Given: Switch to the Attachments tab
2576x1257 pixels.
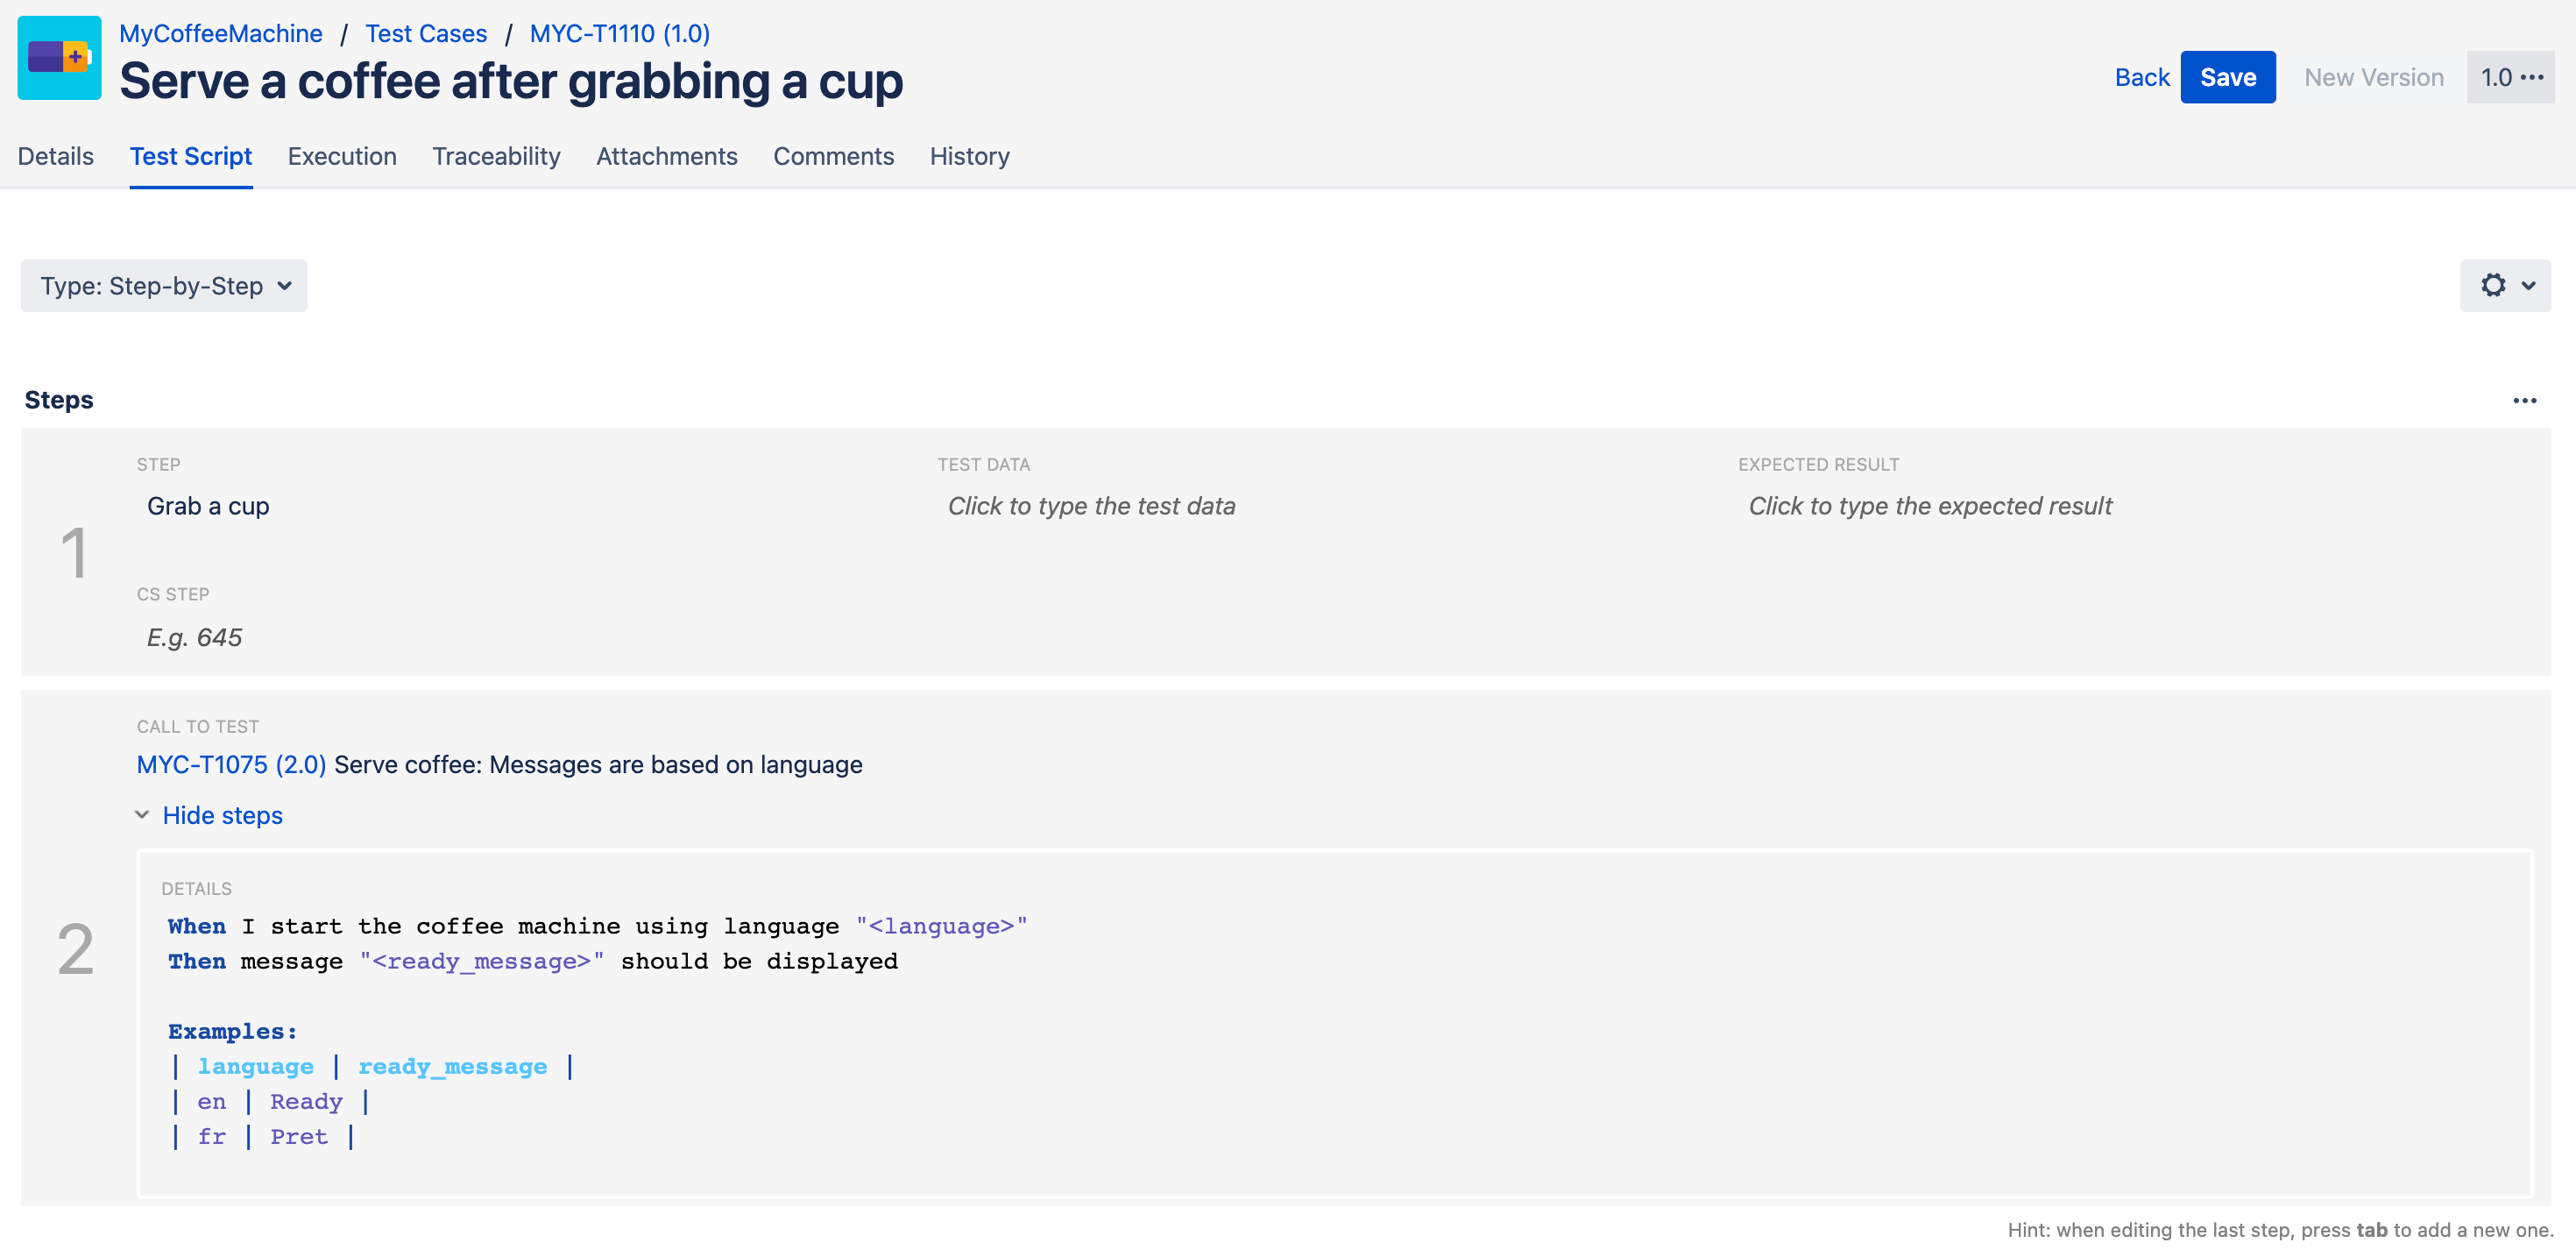Looking at the screenshot, I should point(667,156).
